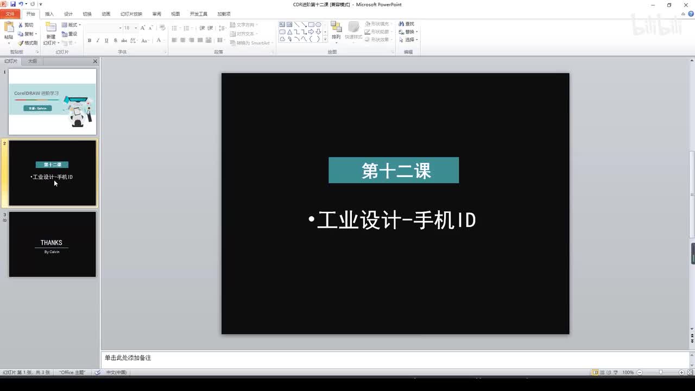This screenshot has height=391, width=695.
Task: Switch to the Outline (大纲) pane tab
Action: (x=33, y=61)
